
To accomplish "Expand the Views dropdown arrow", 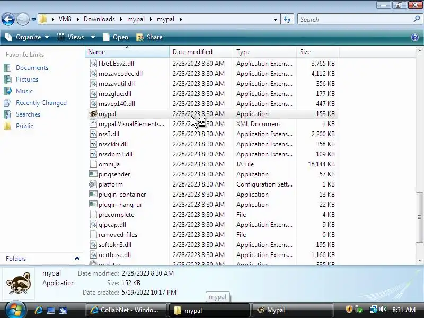I will [93, 37].
